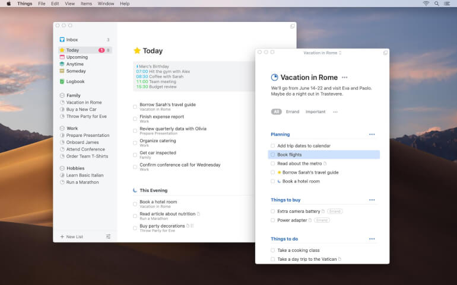Click the Vacation in Rome progress circle icon
The height and width of the screenshot is (285, 457).
coord(274,78)
